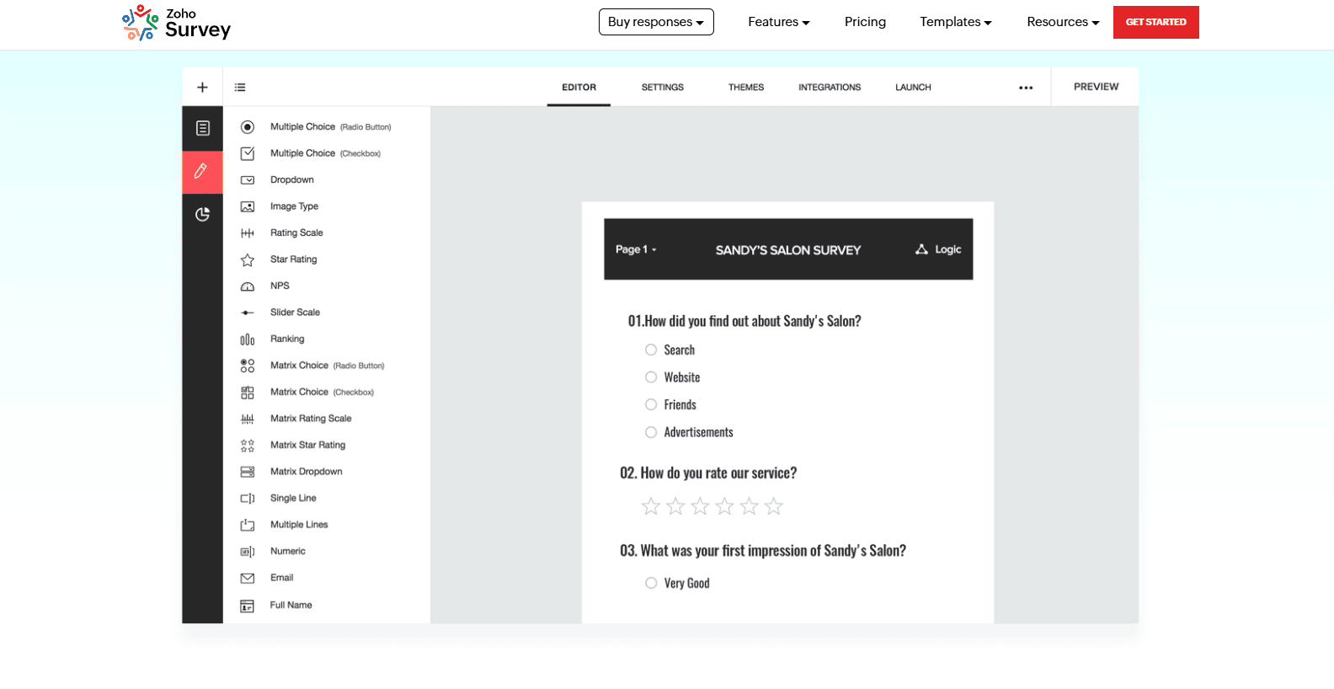Open the pie chart reports icon
Viewport: 1334px width, 689px height.
coord(202,215)
